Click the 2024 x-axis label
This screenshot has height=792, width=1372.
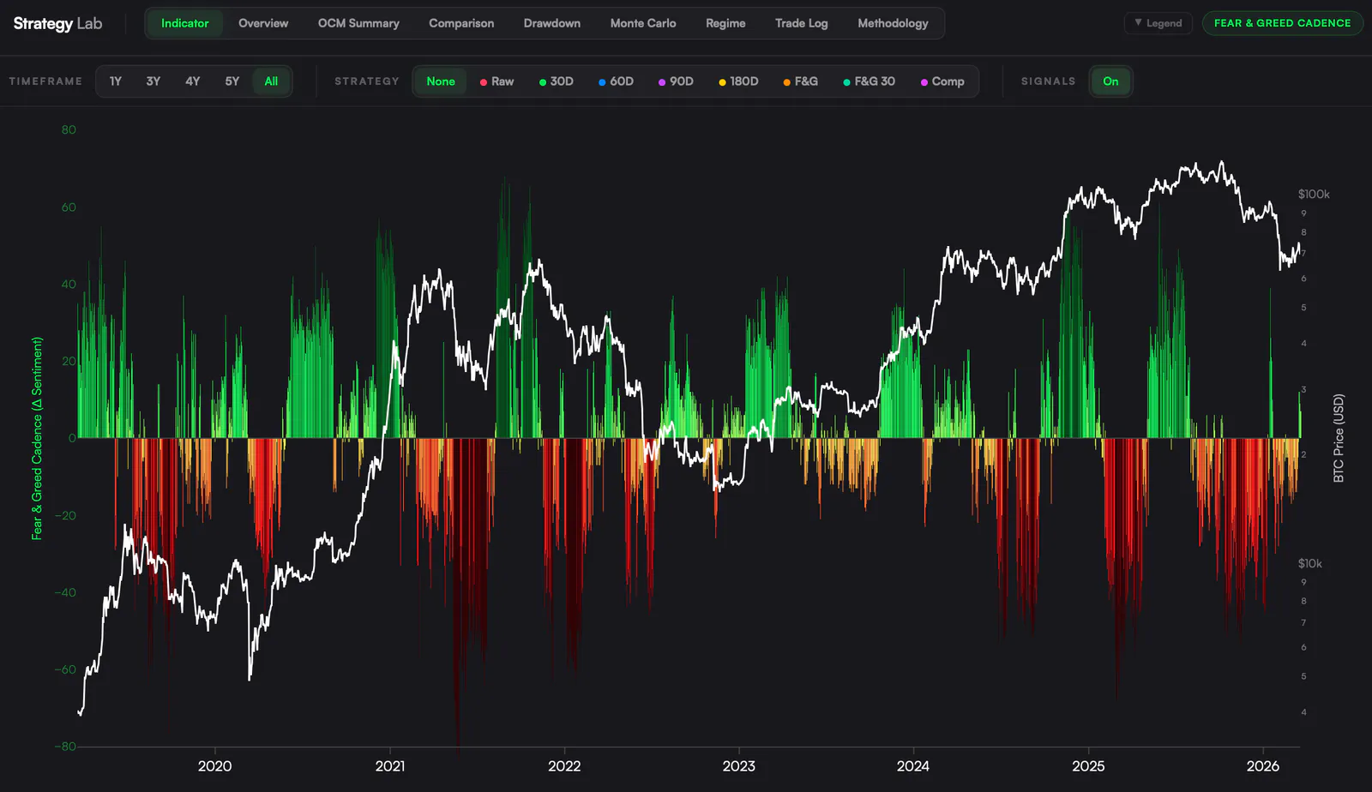tap(912, 765)
